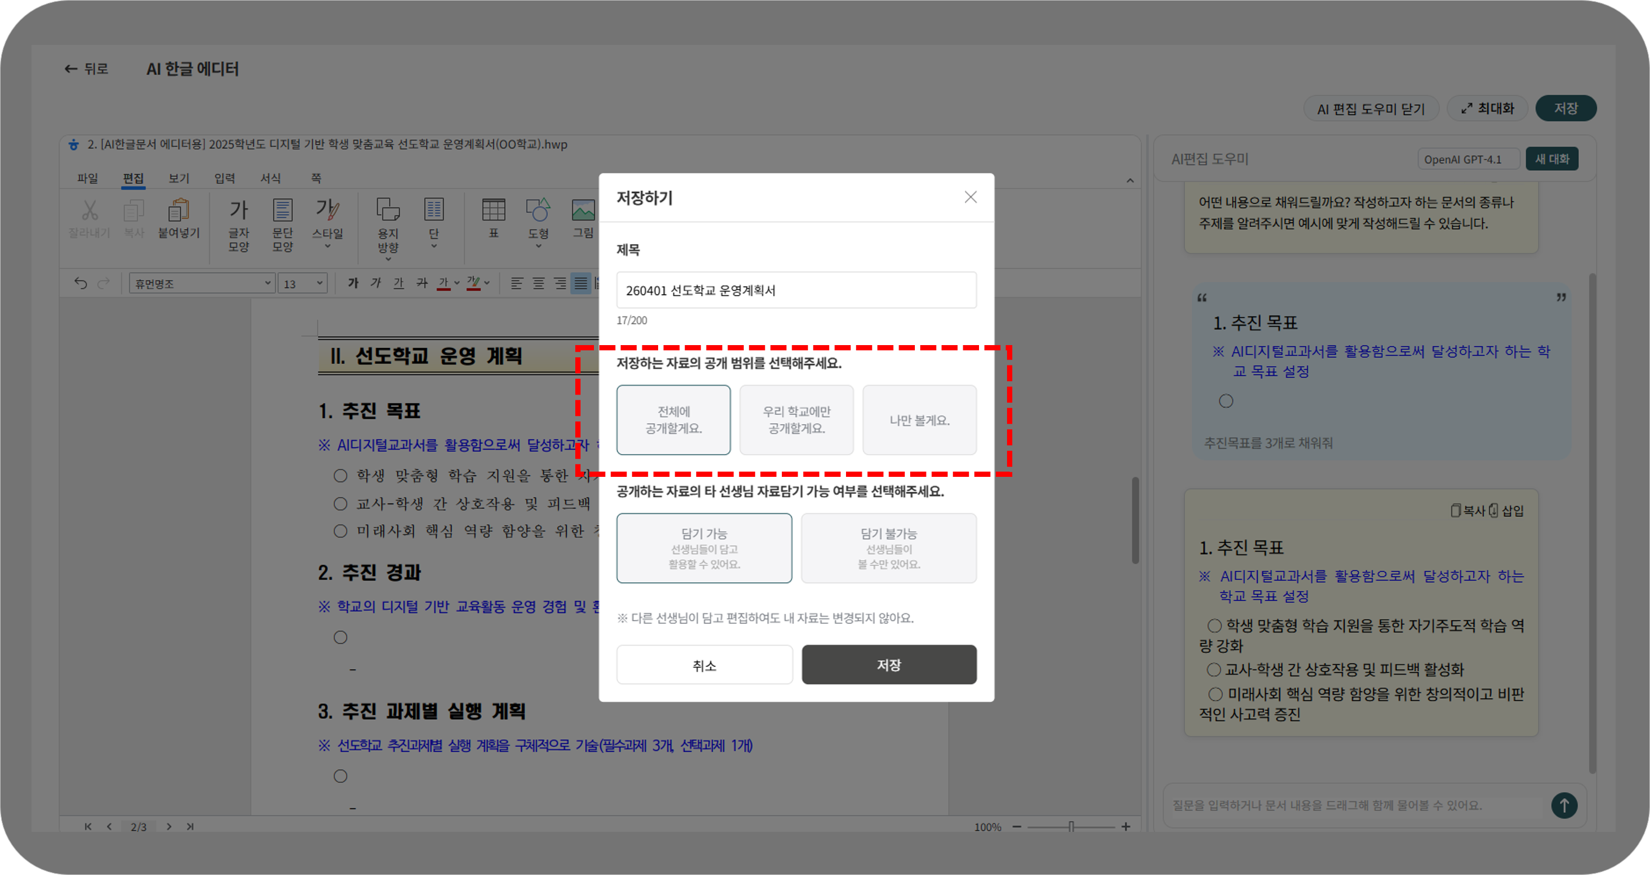Image resolution: width=1650 pixels, height=875 pixels.
Task: Expand the font size 13 dropdown
Action: tap(303, 283)
